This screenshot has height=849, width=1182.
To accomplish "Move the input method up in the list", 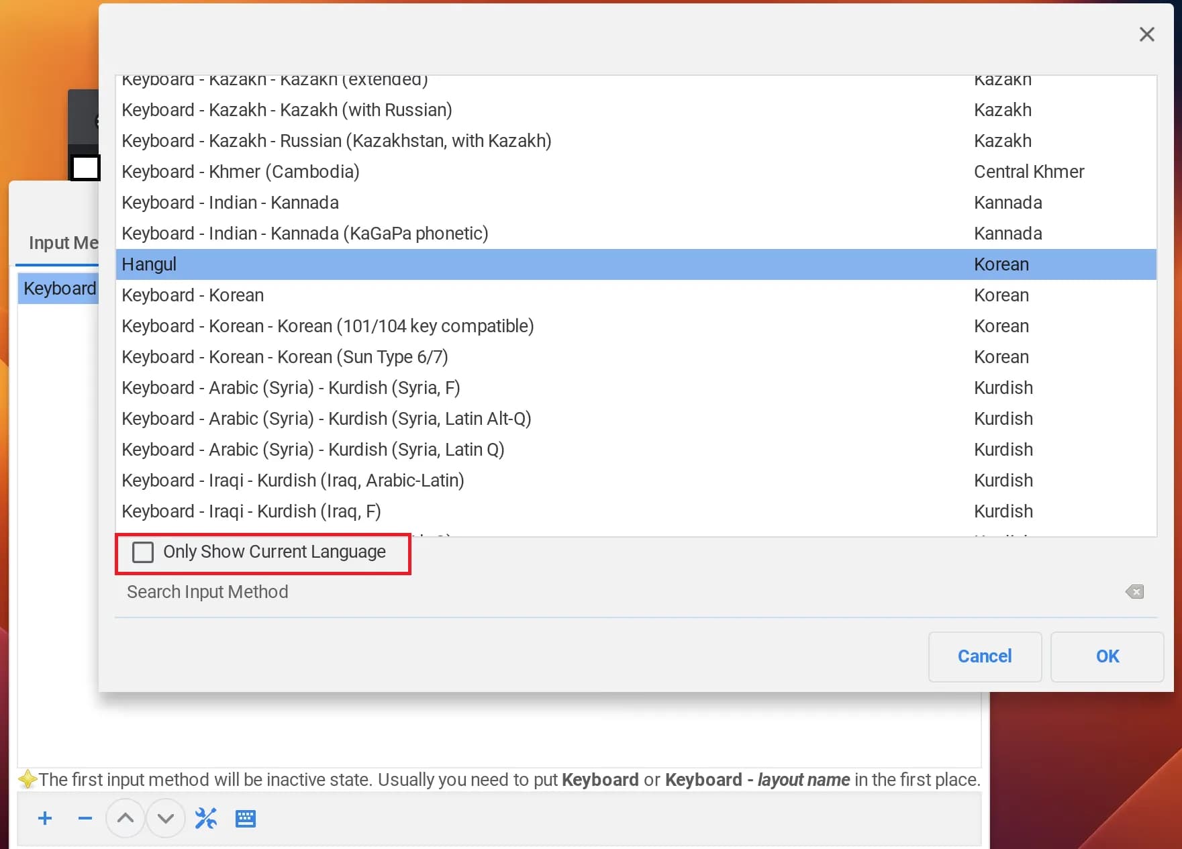I will point(125,818).
